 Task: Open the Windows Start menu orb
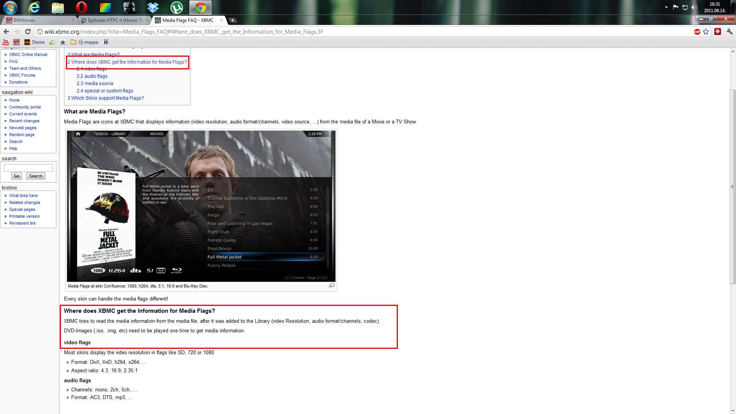10,7
